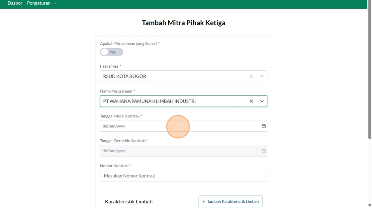Expand the Fasyankes dropdown arrow
The height and width of the screenshot is (208, 372).
[x=262, y=76]
